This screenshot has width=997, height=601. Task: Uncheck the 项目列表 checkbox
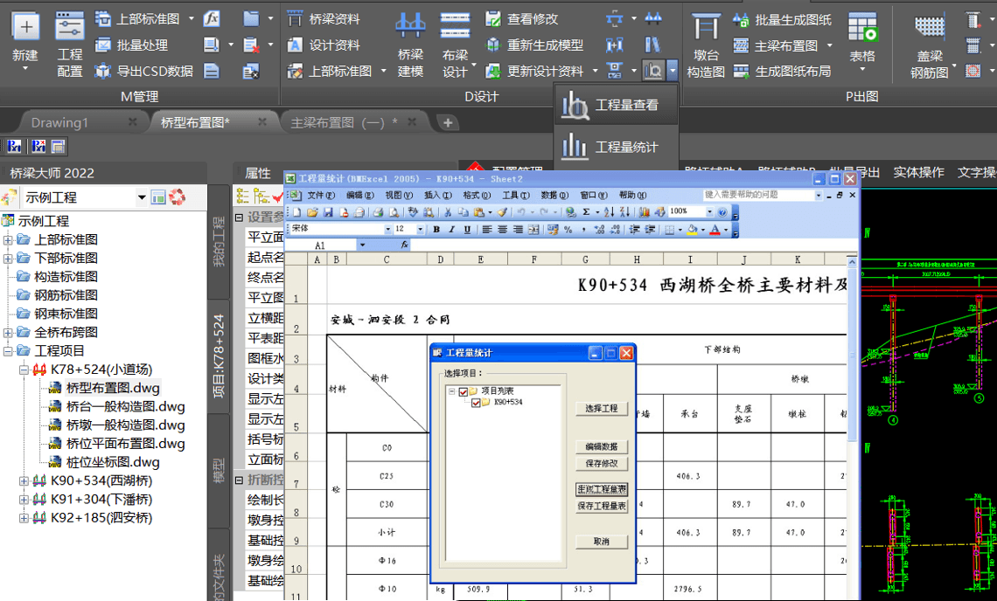pos(464,391)
